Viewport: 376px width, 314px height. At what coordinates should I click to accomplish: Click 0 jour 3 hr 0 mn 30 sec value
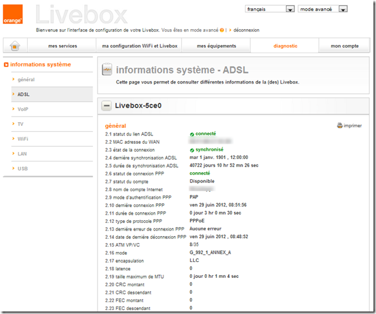tap(215, 213)
